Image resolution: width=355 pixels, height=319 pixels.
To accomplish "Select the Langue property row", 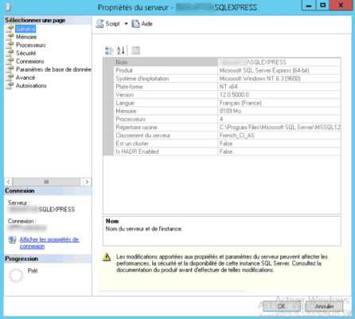I will (222, 103).
